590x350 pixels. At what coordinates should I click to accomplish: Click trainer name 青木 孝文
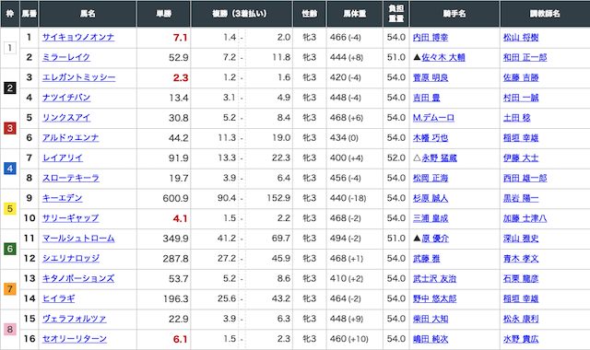coord(521,258)
